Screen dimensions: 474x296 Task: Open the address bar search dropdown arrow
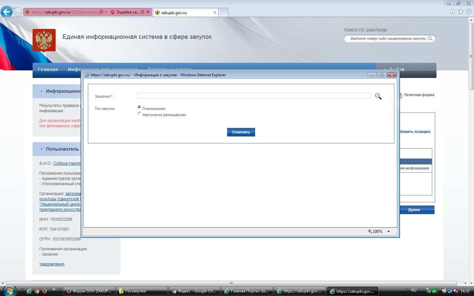point(106,12)
